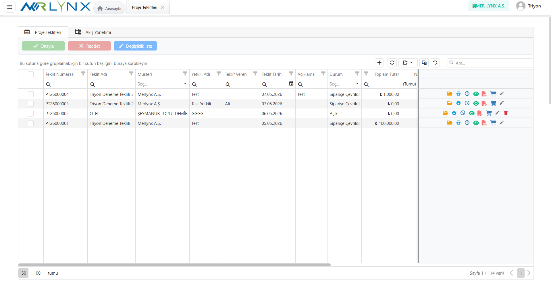Click cart icon for PT26000004

493,94
